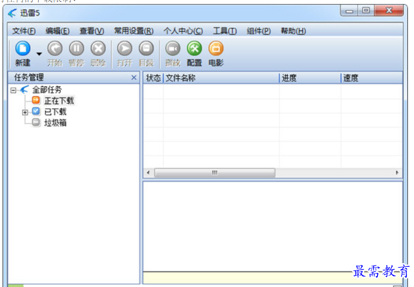Click the 暂停 pause toolbar icon
This screenshot has width=414, height=287.
(76, 53)
